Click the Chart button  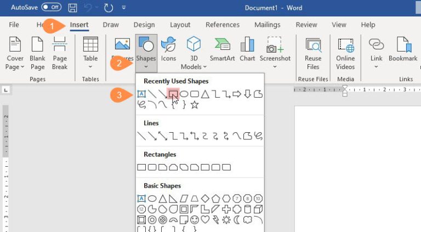247,49
